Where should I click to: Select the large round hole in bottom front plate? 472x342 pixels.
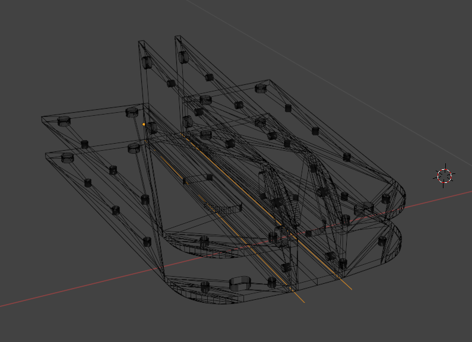pos(240,283)
